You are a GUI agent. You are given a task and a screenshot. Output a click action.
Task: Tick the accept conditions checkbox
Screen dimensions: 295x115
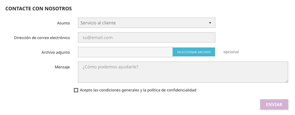pyautogui.click(x=76, y=90)
